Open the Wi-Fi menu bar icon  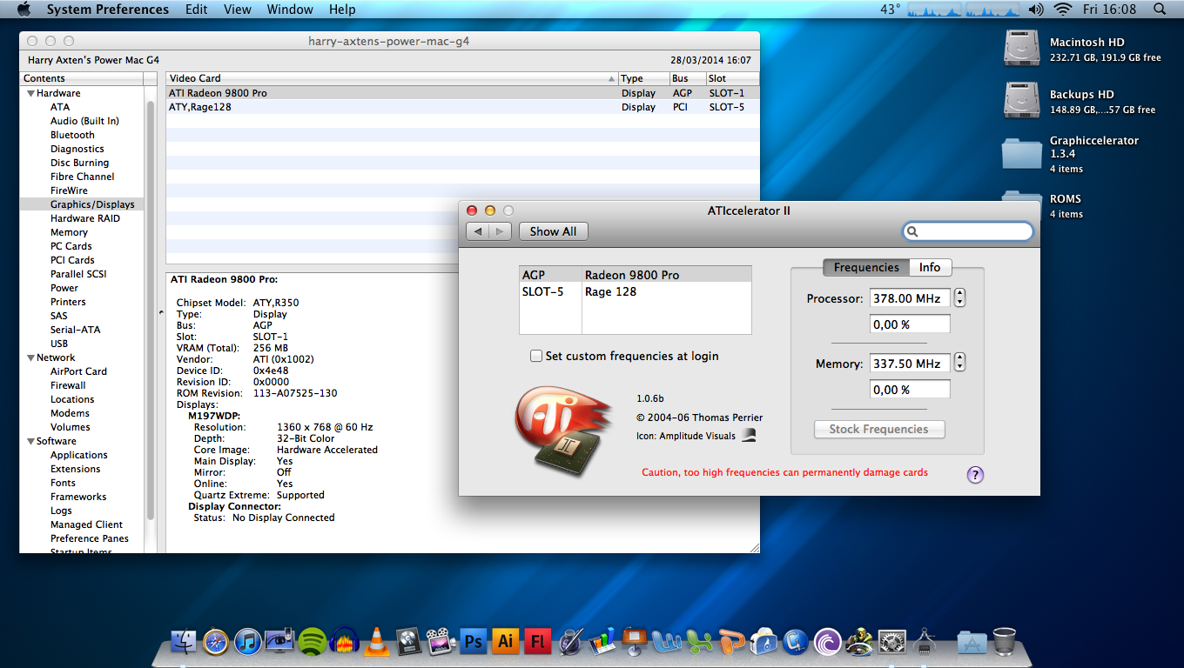pyautogui.click(x=1062, y=10)
